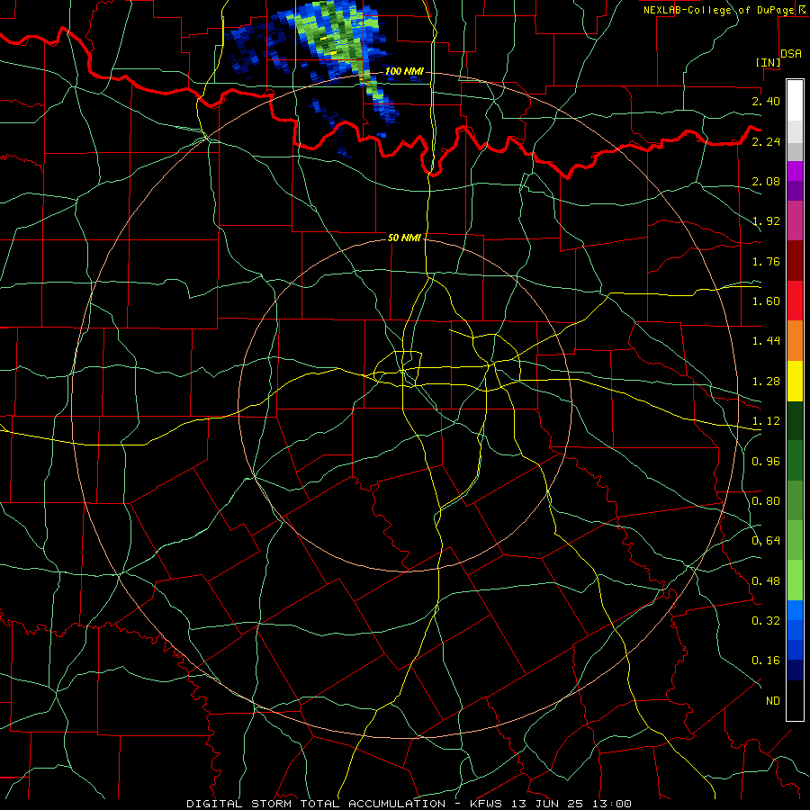Viewport: 810px width, 810px height.
Task: Click the orange legend color swatch
Action: pos(795,341)
